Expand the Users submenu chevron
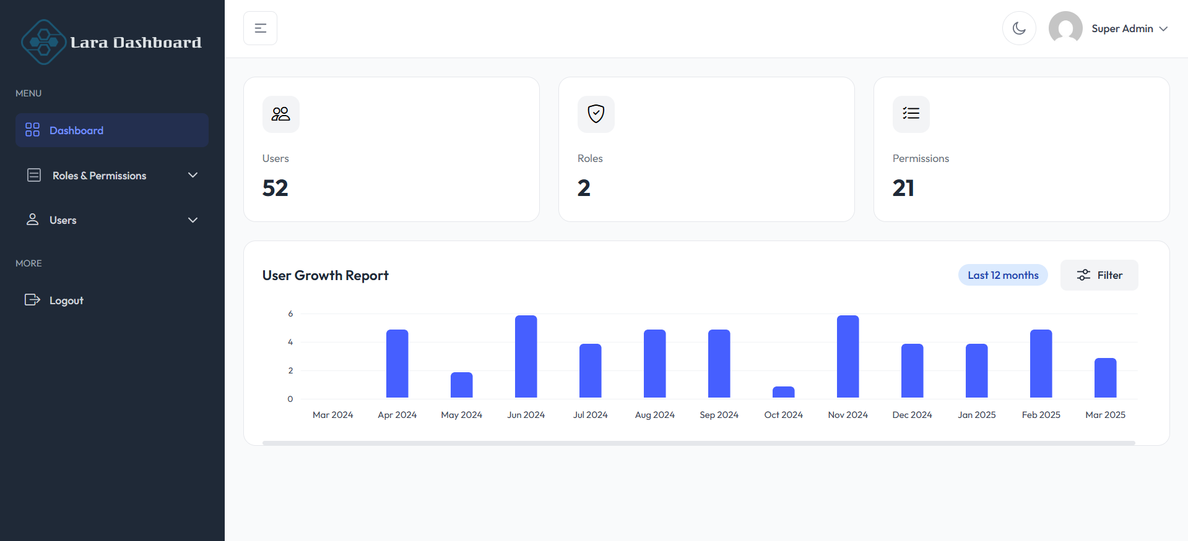Viewport: 1188px width, 541px height. point(193,220)
